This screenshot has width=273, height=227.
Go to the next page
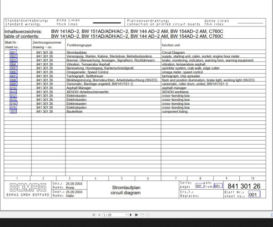click(131, 215)
